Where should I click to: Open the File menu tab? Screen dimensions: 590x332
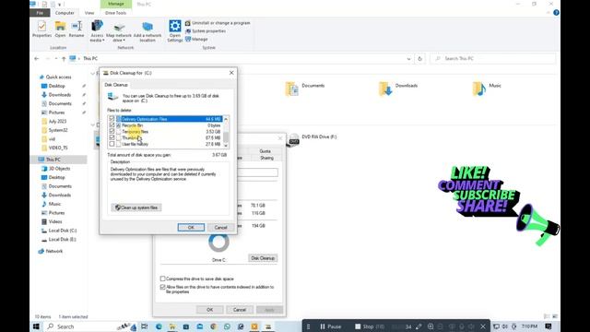pos(40,13)
